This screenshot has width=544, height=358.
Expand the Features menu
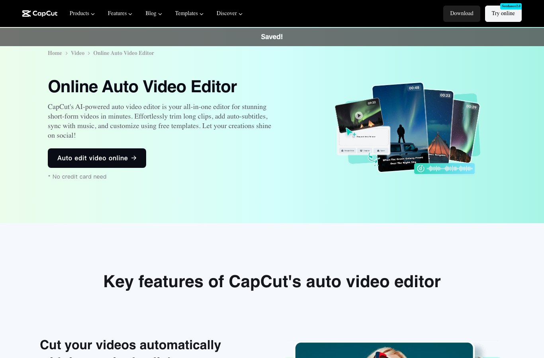click(x=120, y=14)
